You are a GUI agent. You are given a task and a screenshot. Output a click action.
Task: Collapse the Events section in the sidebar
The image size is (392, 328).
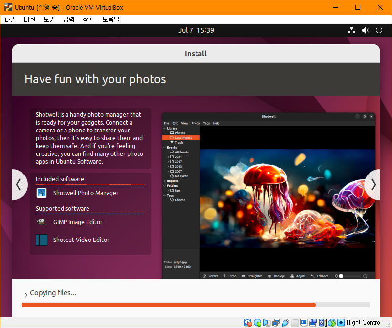click(x=164, y=147)
